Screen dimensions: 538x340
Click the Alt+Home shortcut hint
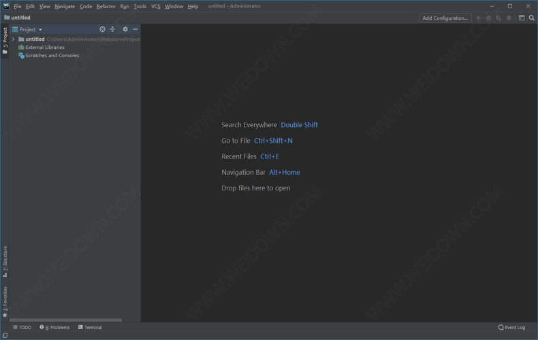[x=285, y=172]
